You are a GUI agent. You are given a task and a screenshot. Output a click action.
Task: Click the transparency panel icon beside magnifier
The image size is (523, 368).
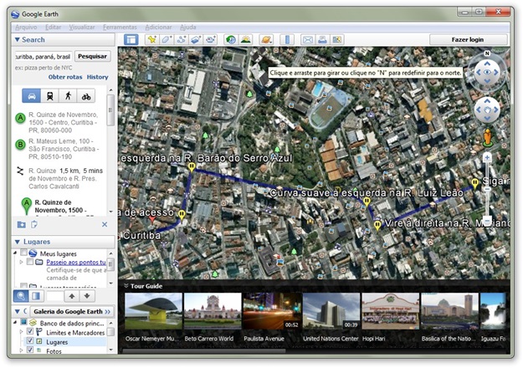[36, 296]
